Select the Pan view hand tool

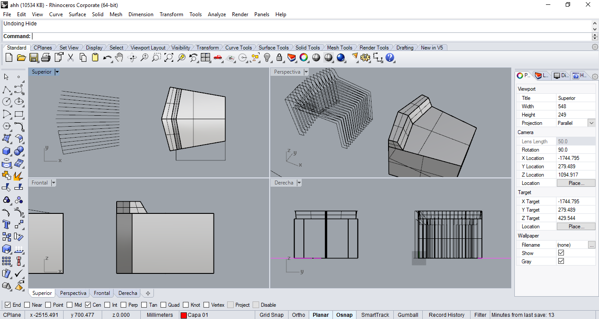(119, 57)
